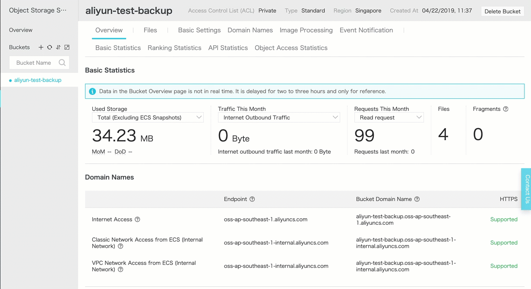
Task: Click Supported in Classic Network row
Action: click(x=504, y=243)
